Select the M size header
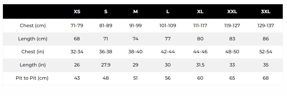 (135, 12)
